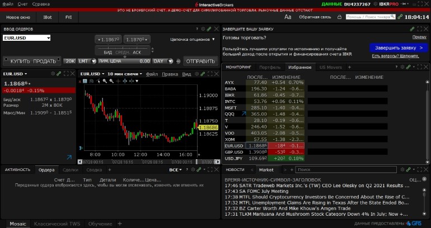Select the ПРОДАТЬ (Sell) toggle button
This screenshot has height=228, width=431.
coord(45,61)
